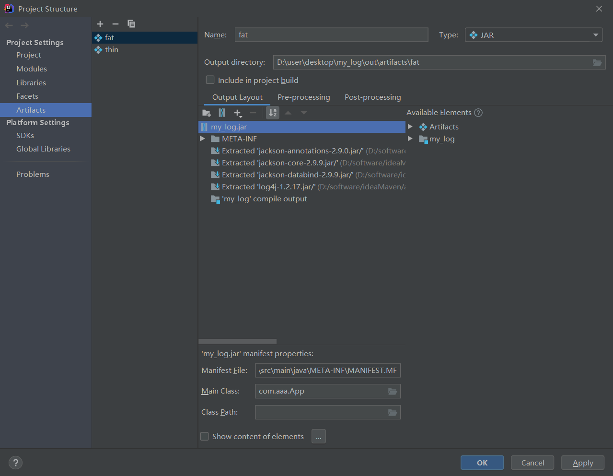
Task: Switch to Post-processing tab
Action: (373, 97)
